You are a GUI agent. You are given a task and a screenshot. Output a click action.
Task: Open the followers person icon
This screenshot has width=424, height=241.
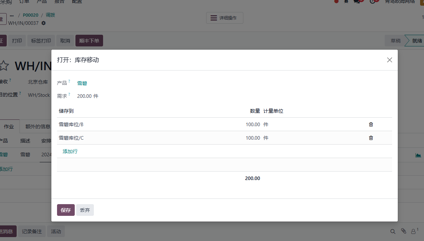(x=414, y=231)
